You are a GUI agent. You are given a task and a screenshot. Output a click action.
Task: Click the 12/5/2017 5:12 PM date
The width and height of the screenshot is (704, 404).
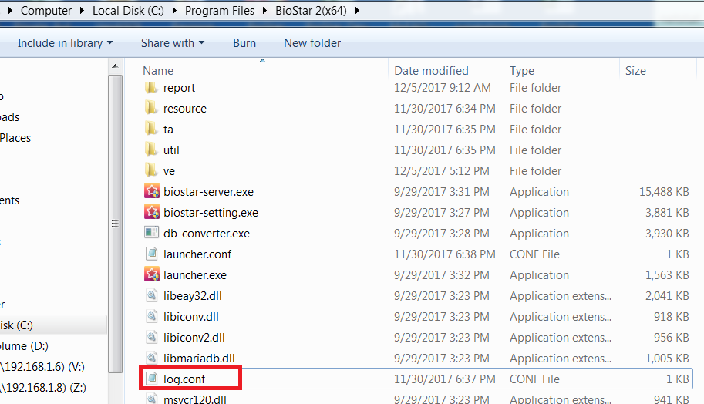tap(441, 171)
